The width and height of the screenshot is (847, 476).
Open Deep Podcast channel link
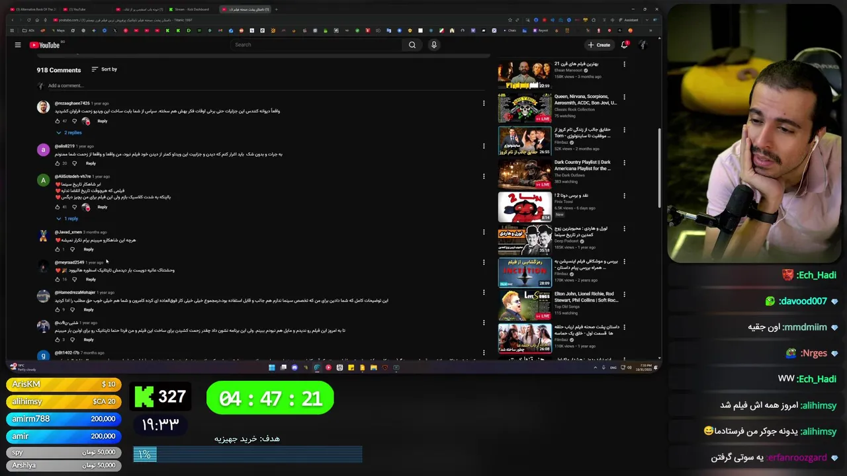click(x=566, y=241)
